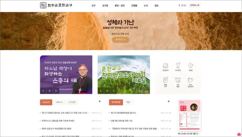Click plus icon beside 교구언론 tab

(100, 101)
